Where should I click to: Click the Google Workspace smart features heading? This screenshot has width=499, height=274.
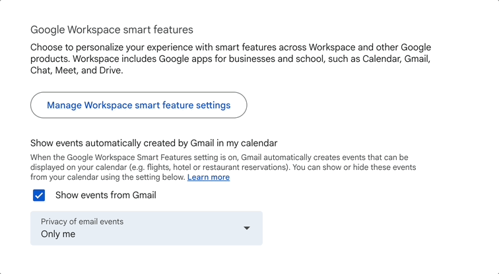coord(112,30)
